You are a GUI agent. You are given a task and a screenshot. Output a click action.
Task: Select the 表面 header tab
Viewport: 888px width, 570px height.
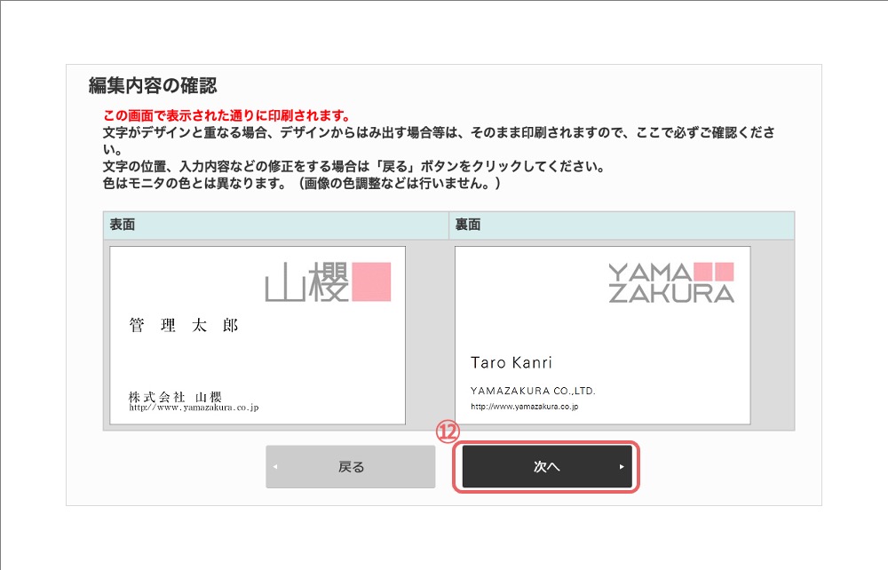point(276,225)
